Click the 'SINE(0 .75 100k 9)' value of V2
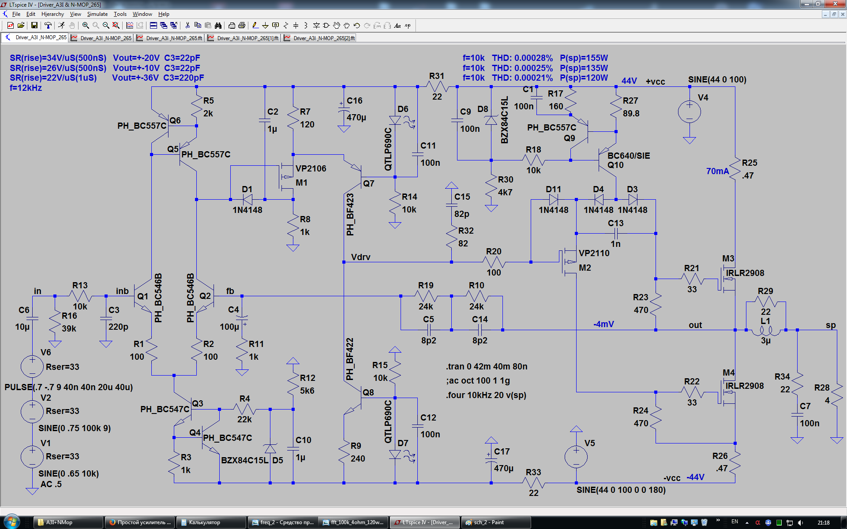The image size is (847, 529). click(x=75, y=428)
